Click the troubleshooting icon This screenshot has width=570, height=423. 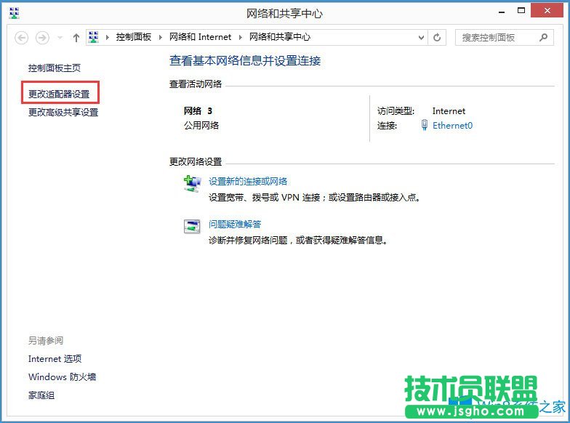(x=192, y=227)
